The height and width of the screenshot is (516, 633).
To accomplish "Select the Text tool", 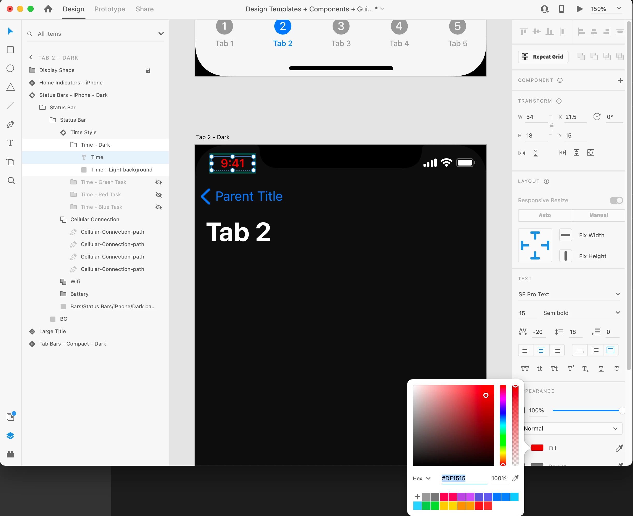I will click(10, 143).
